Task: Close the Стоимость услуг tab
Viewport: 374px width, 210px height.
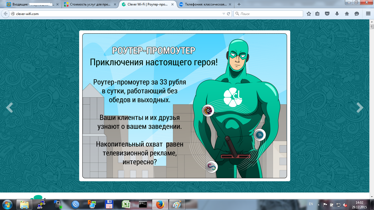Action: [115, 4]
